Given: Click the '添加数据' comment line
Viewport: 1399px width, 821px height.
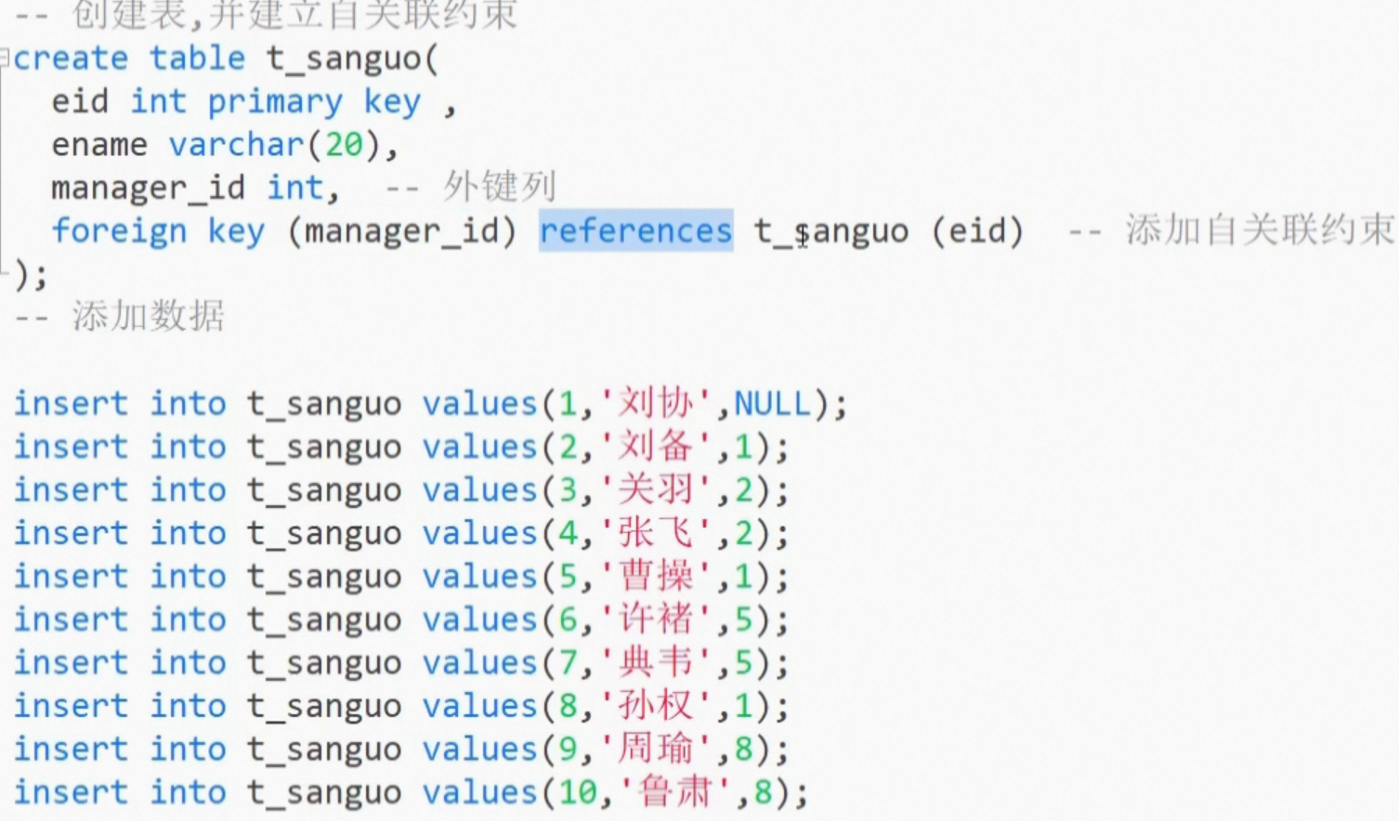Looking at the screenshot, I should coord(120,317).
